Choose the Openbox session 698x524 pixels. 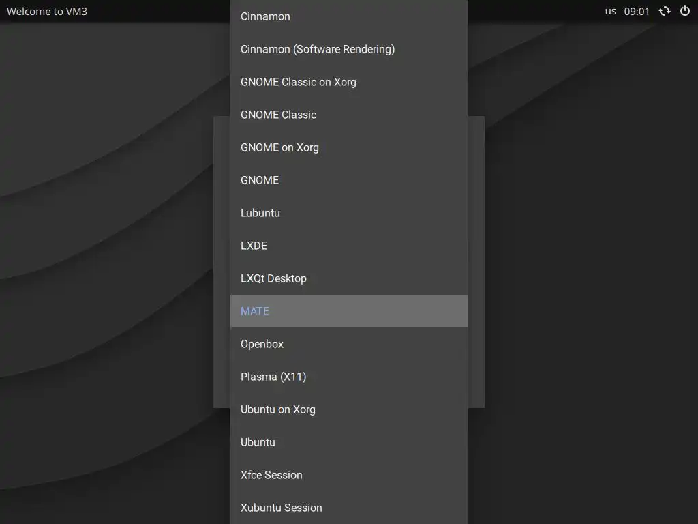[x=348, y=344]
